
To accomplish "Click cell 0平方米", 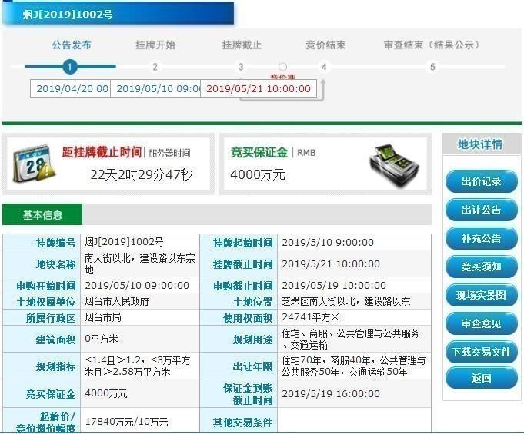I will (x=140, y=339).
